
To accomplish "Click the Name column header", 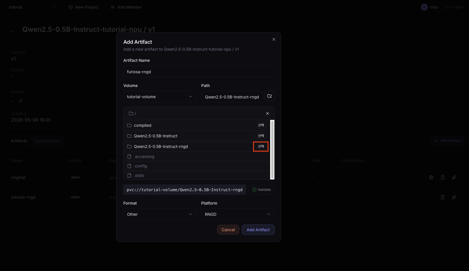I will [17, 161].
